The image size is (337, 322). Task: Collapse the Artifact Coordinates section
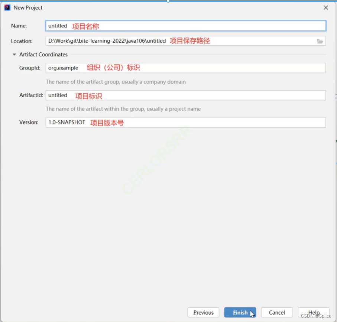coord(14,55)
